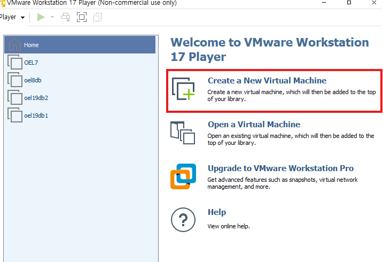Select the oel8db virtual machine
Image resolution: width=383 pixels, height=262 pixels.
pyautogui.click(x=80, y=80)
